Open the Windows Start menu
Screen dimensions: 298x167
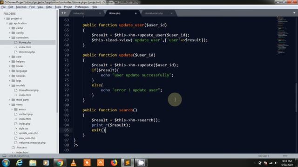pos(6,163)
